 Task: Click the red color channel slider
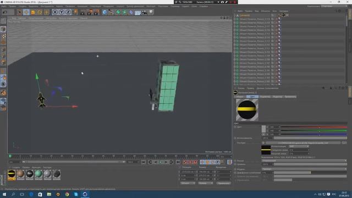[x=313, y=127]
